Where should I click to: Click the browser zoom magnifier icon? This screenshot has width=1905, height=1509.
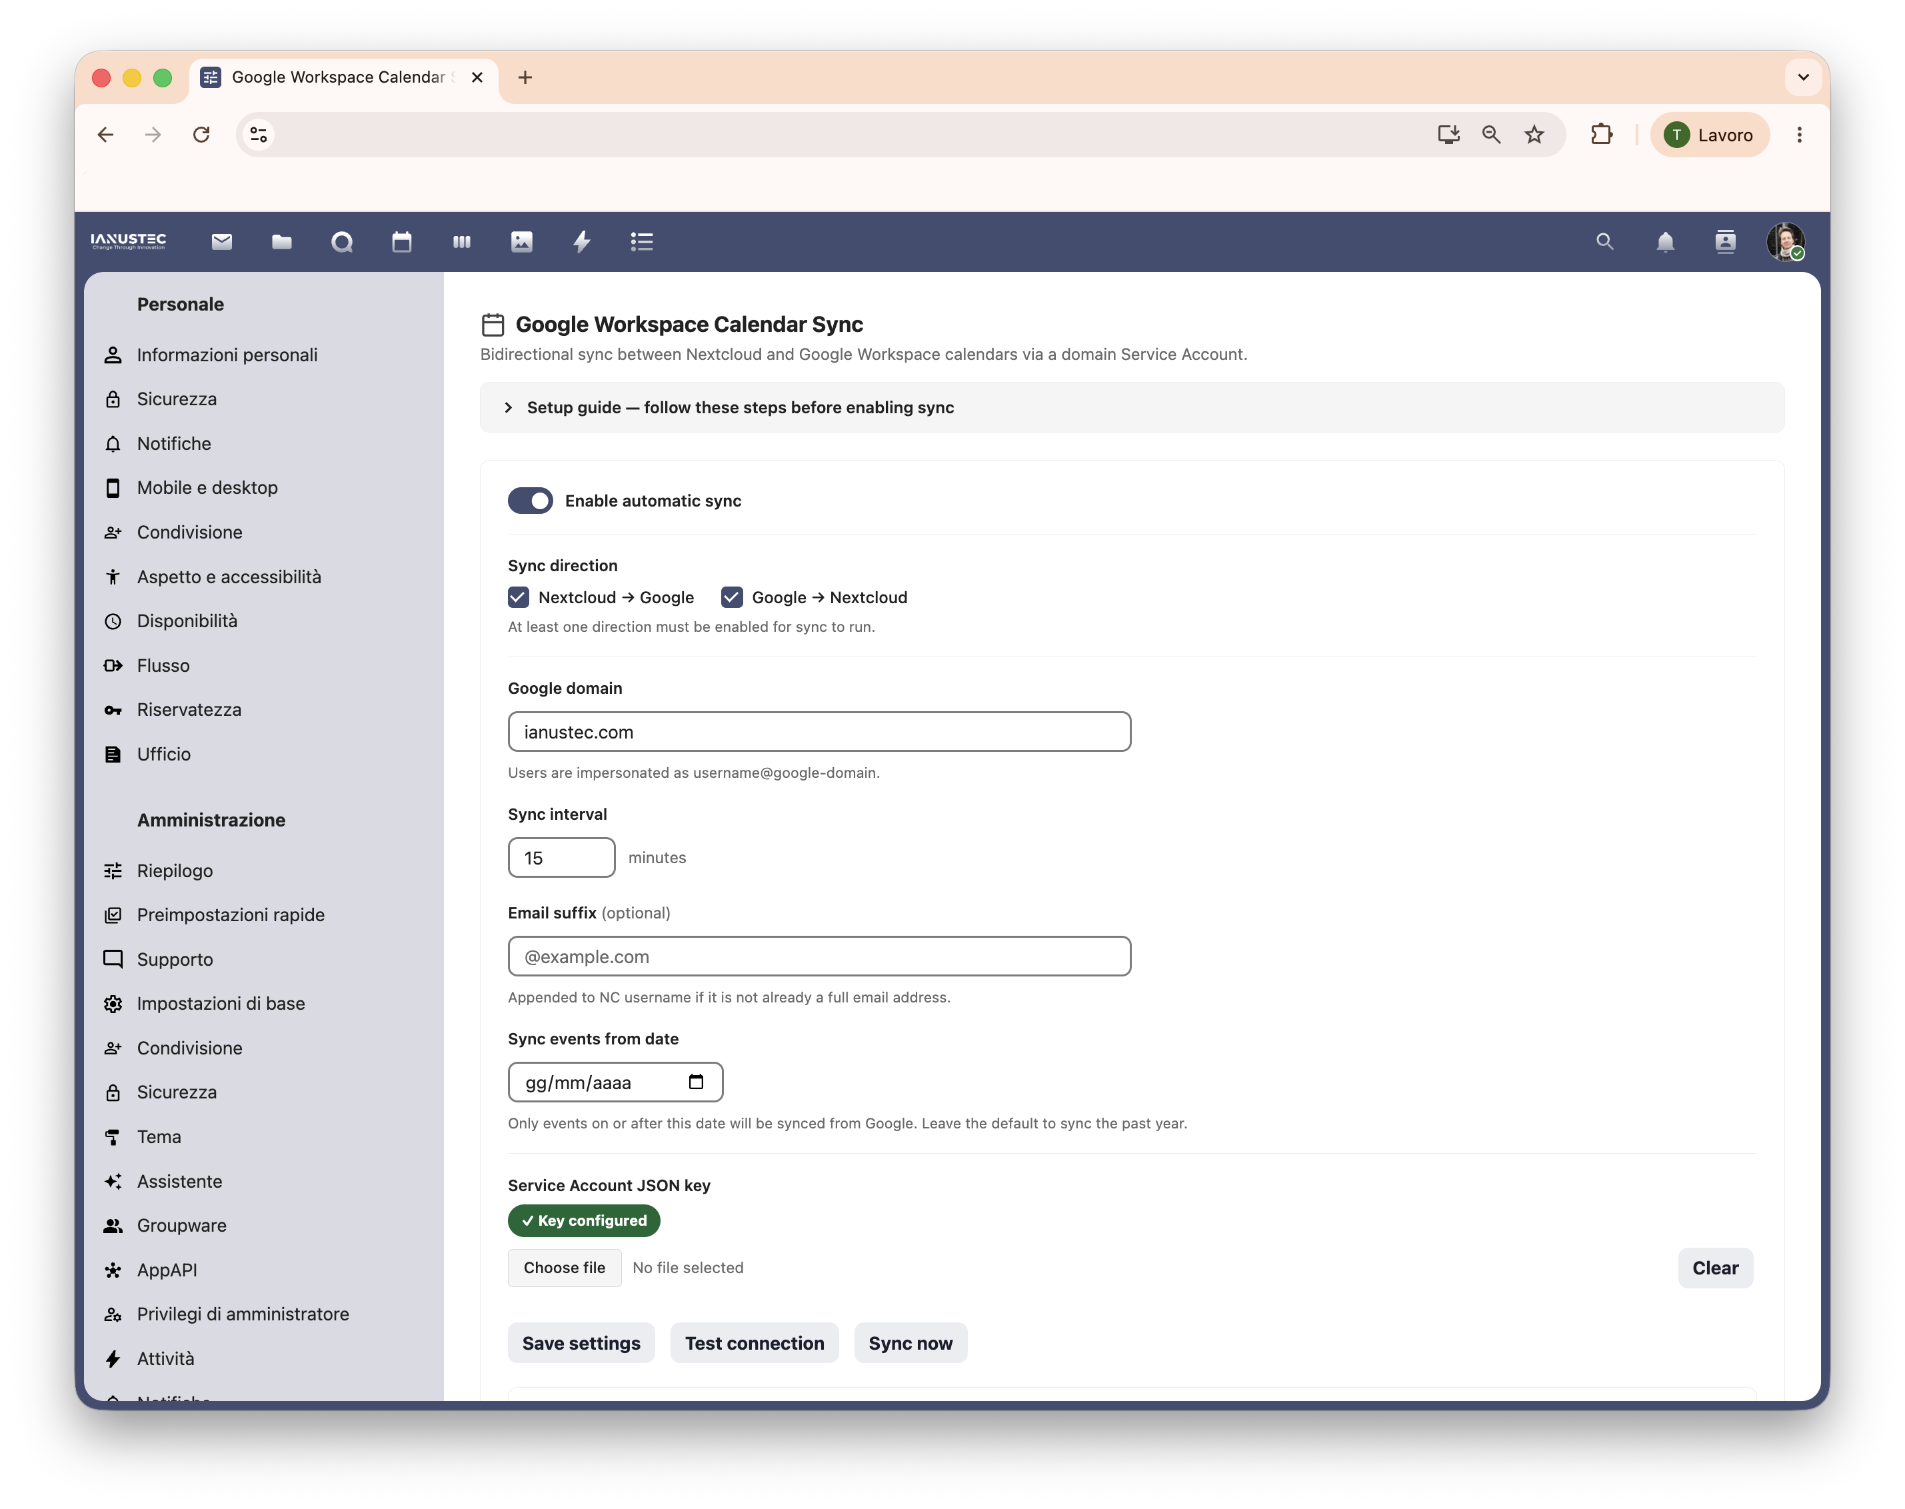(1492, 134)
